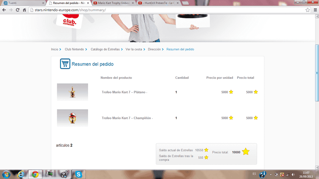The width and height of the screenshot is (319, 179).
Task: Open the Catálogo de Estrellas breadcrumb
Action: 105,49
